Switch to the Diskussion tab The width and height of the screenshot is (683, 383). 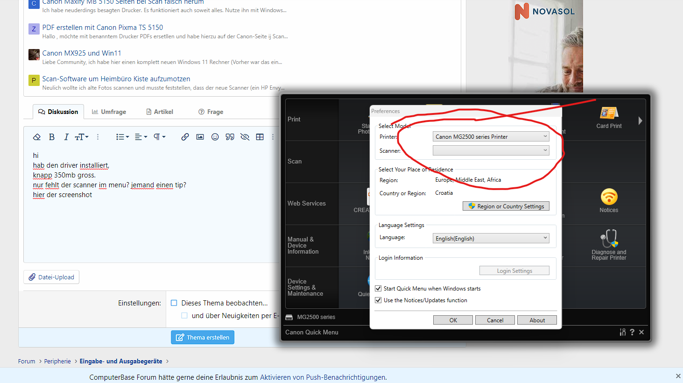pyautogui.click(x=58, y=112)
